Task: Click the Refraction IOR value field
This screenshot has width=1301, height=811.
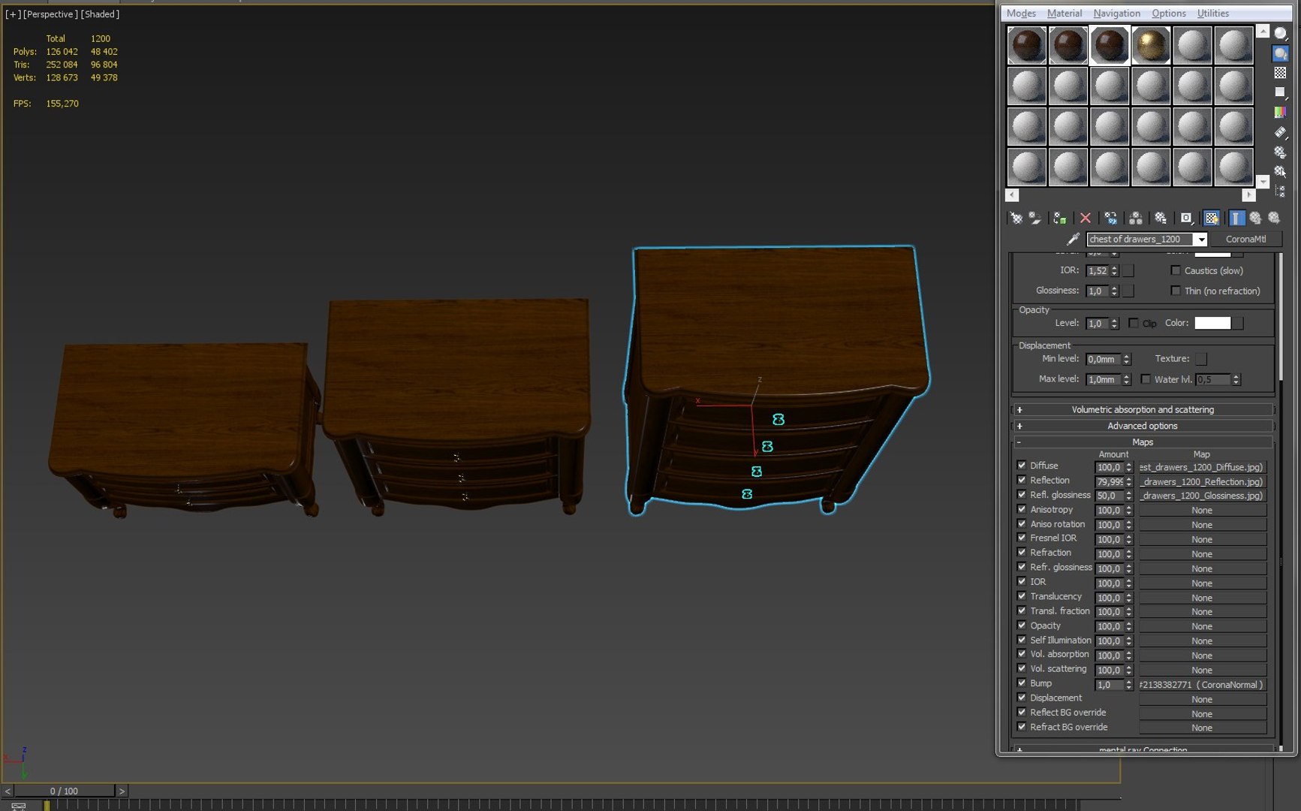Action: (x=1097, y=270)
